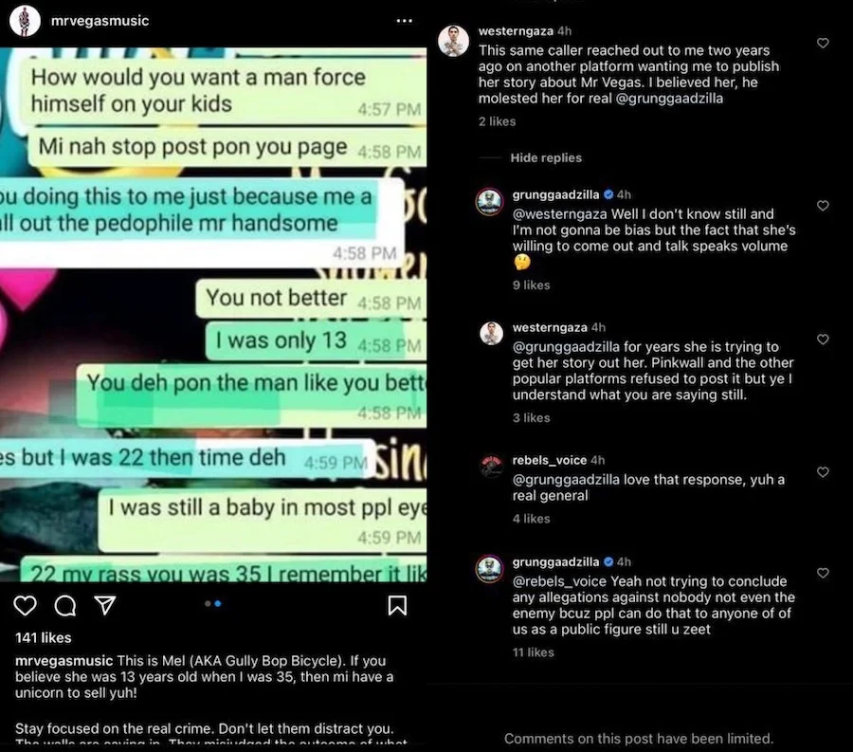
Task: Open the three-dot more options menu
Action: 404,21
